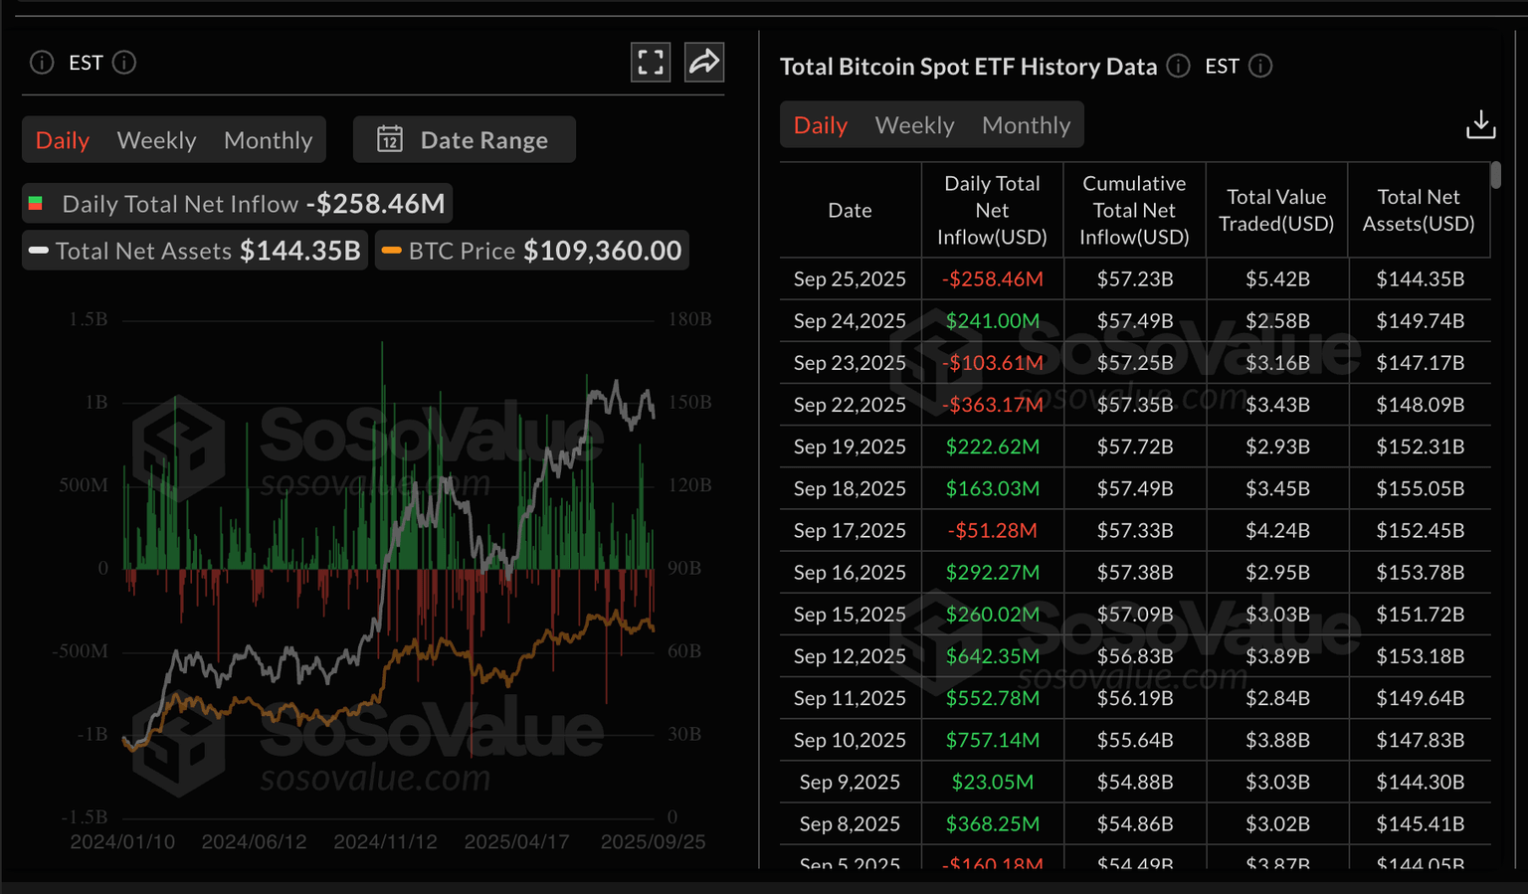Click the Sep 24,2025 date cell
The width and height of the screenshot is (1528, 894).
point(851,321)
